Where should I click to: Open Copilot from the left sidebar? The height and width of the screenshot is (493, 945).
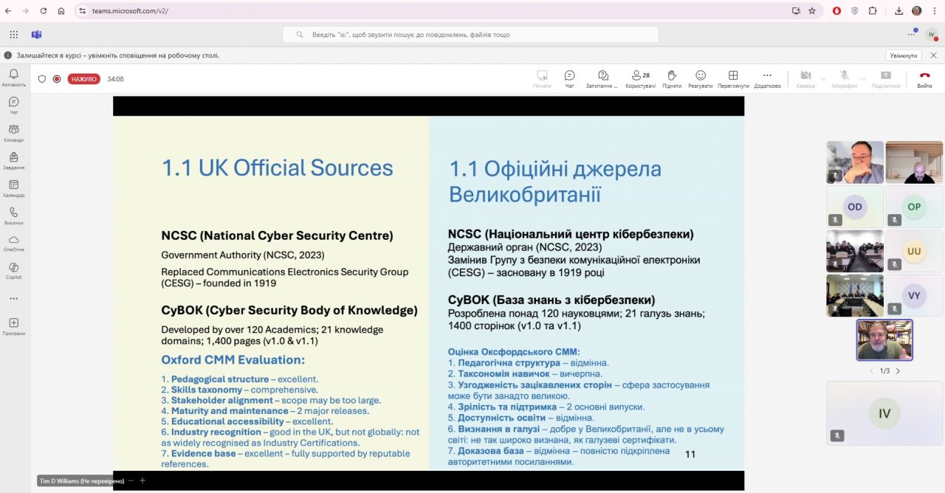pos(13,271)
